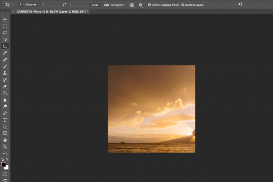The height and width of the screenshot is (182, 273).
Task: Select the Move tool
Action: click(x=5, y=19)
